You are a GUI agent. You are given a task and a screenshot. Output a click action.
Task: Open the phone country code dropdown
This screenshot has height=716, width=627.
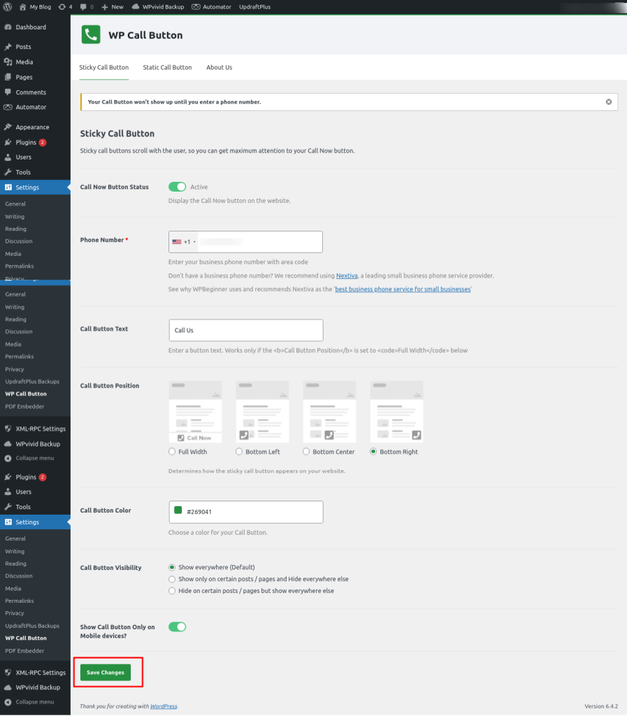click(183, 241)
